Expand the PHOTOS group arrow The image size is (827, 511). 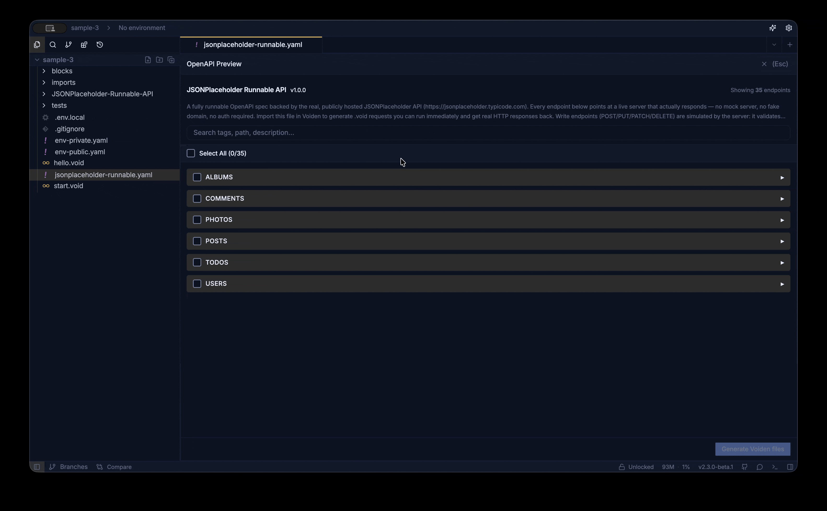point(782,220)
